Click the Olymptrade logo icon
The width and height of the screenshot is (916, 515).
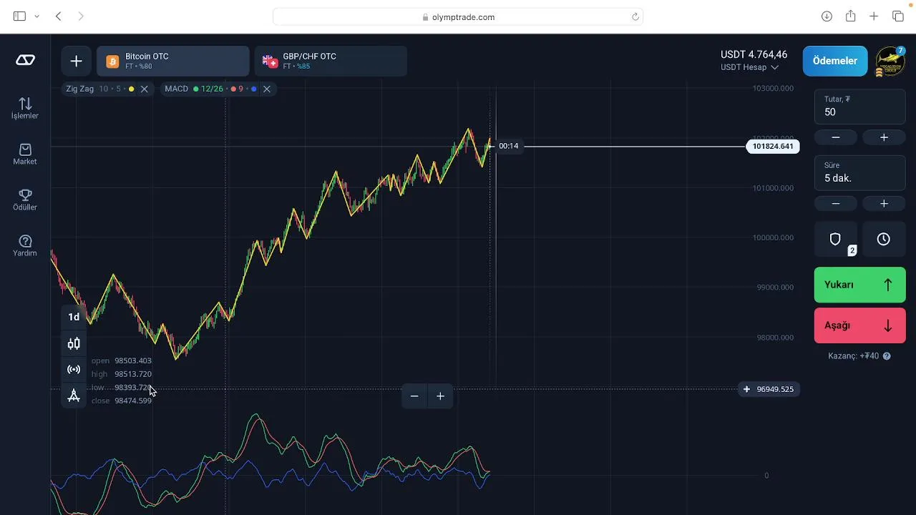[x=25, y=61]
